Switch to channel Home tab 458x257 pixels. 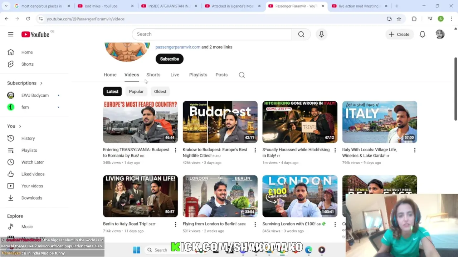click(x=110, y=75)
